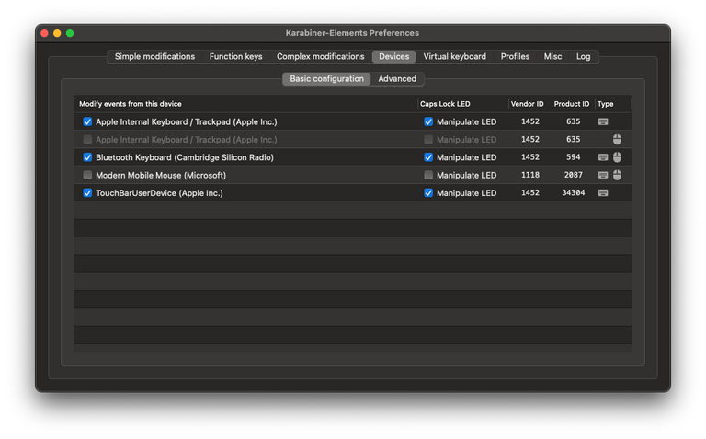This screenshot has height=439, width=706.
Task: Select Basic configuration sub-tab
Action: coord(326,79)
